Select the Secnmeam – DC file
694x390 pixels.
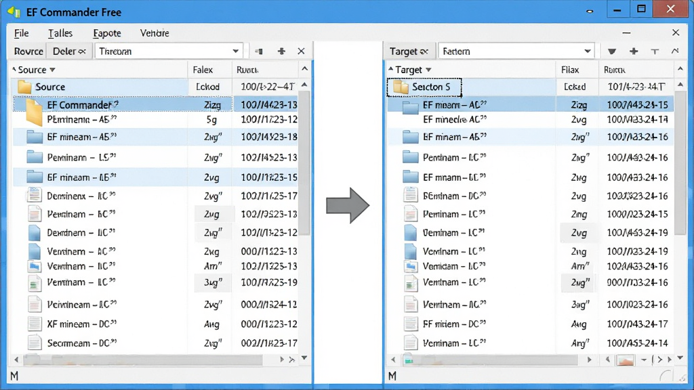click(155, 343)
